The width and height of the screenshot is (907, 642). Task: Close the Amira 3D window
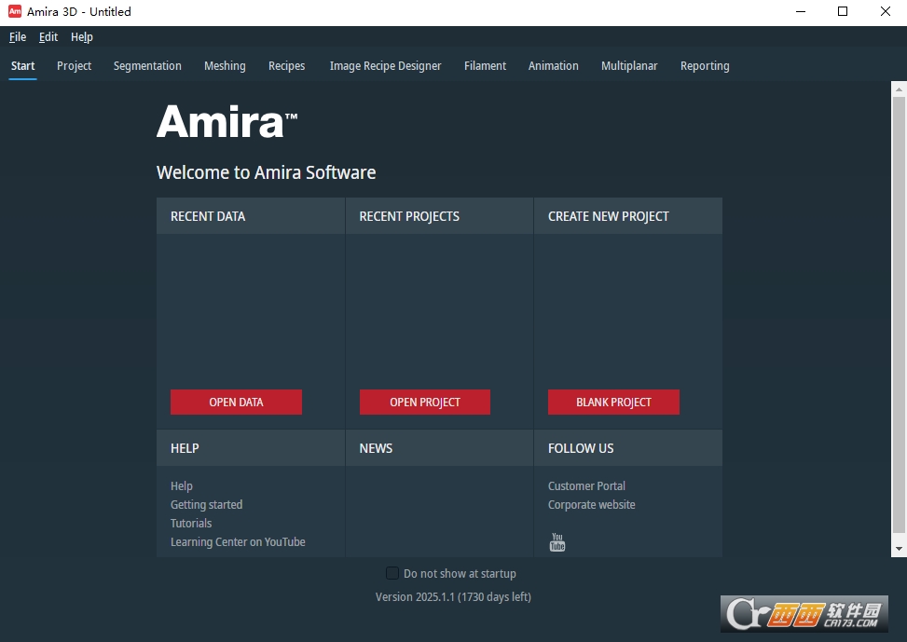click(885, 11)
